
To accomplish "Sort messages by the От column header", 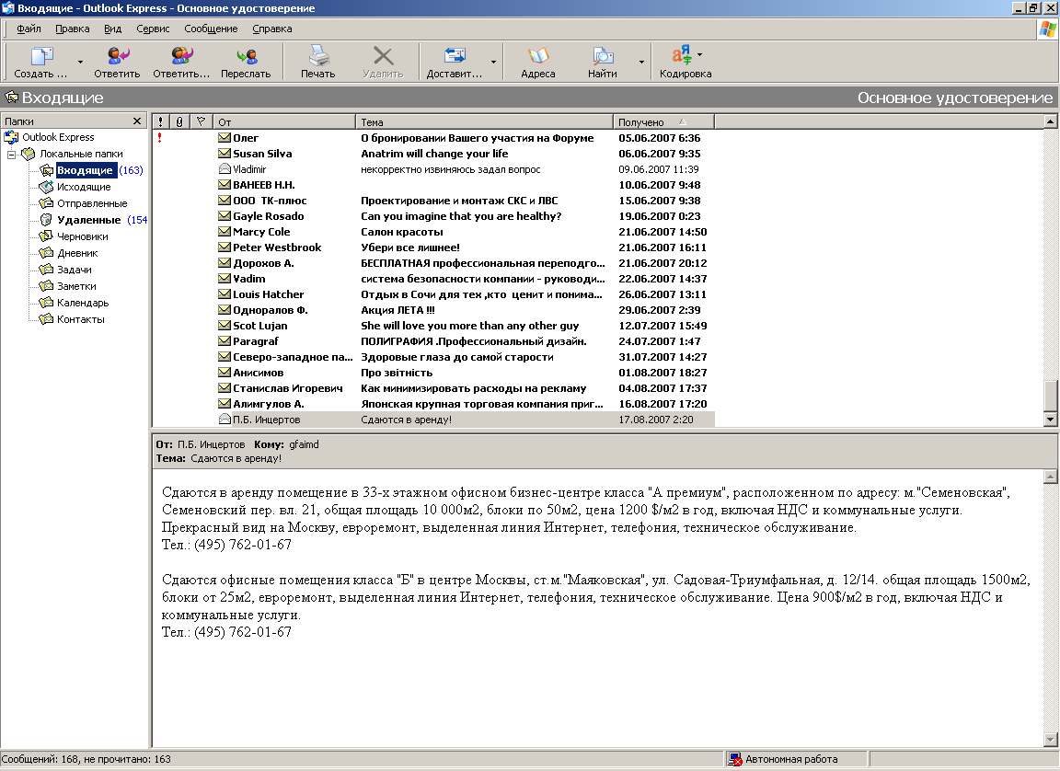I will pyautogui.click(x=284, y=121).
